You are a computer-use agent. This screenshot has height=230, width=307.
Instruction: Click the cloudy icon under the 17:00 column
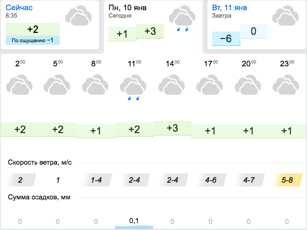click(x=210, y=86)
